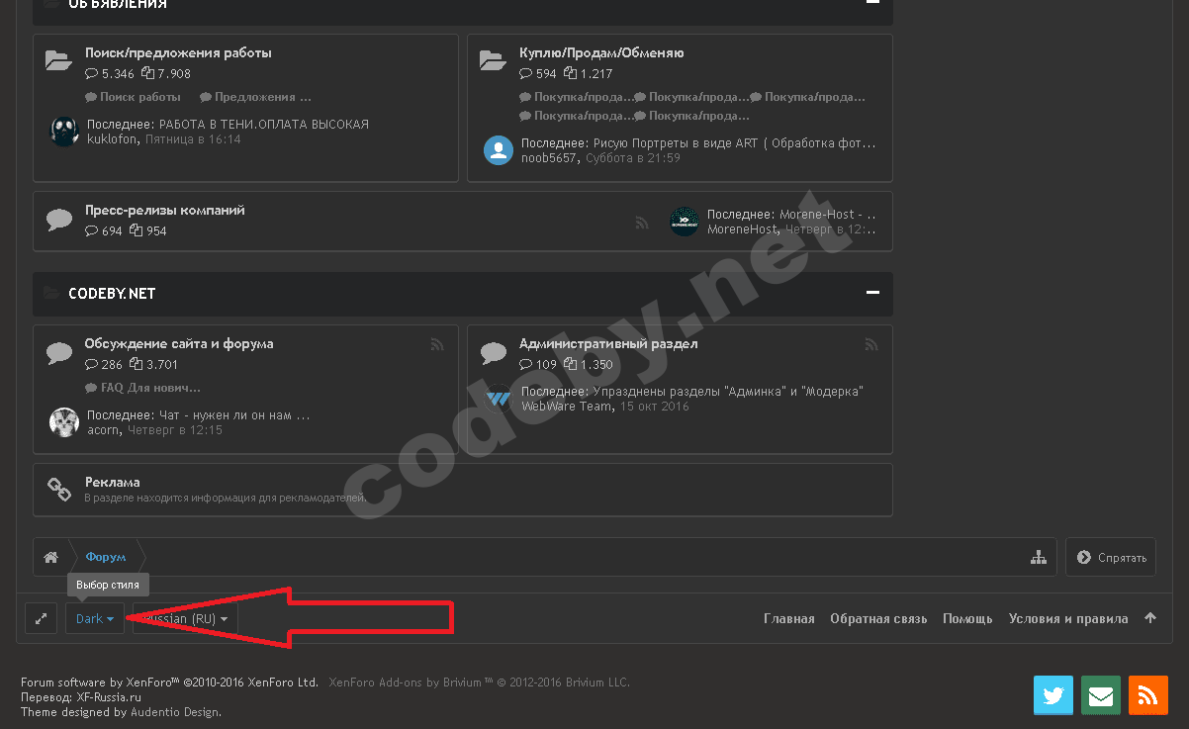Open email envelope contact button
The width and height of the screenshot is (1189, 729).
(1101, 695)
